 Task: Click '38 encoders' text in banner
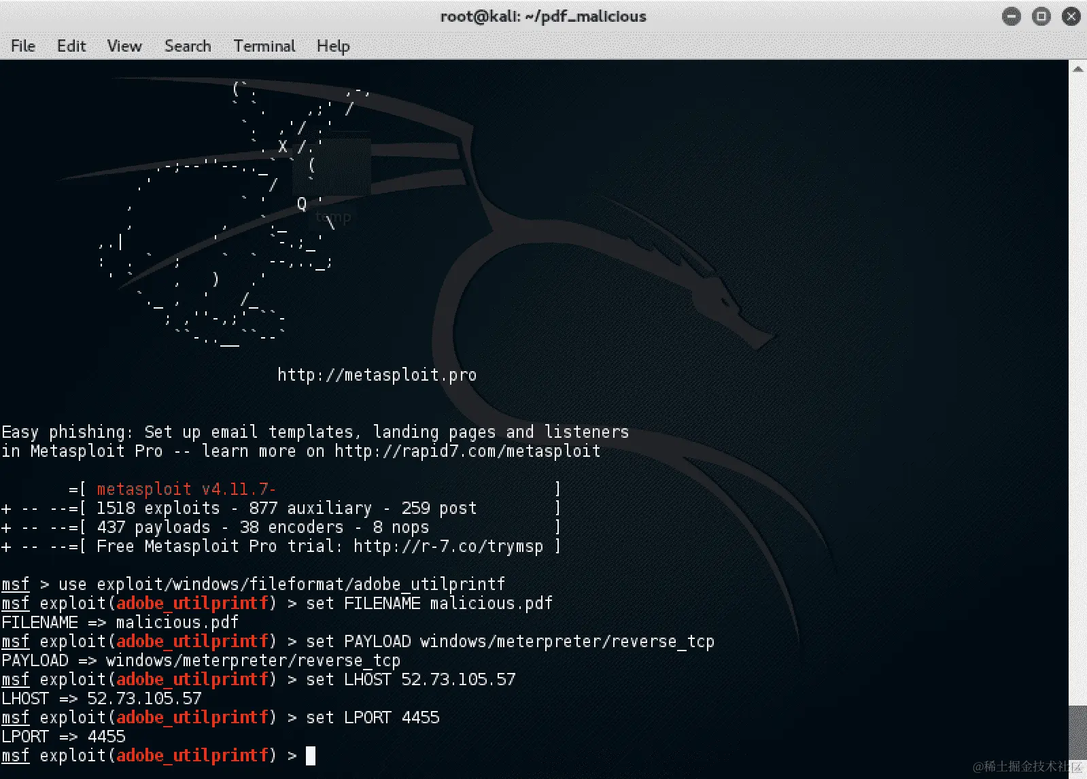coord(292,527)
